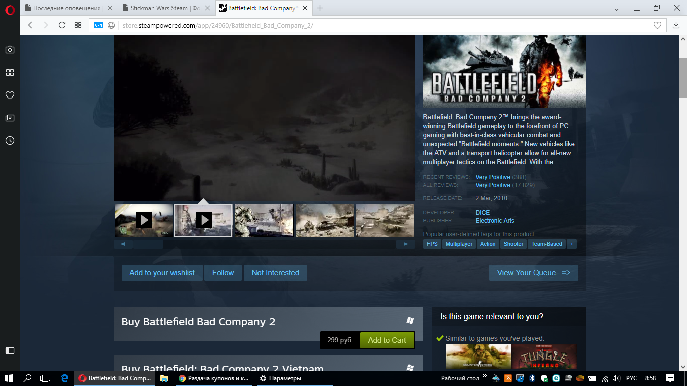Click the Jungle Inferno similar game image
Viewport: 687px width, 386px height.
(x=545, y=356)
